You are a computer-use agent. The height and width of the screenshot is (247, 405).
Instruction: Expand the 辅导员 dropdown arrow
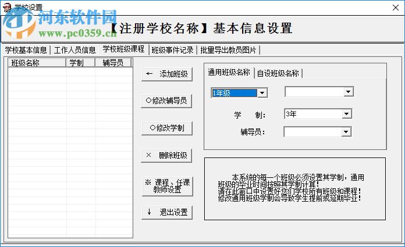346,132
